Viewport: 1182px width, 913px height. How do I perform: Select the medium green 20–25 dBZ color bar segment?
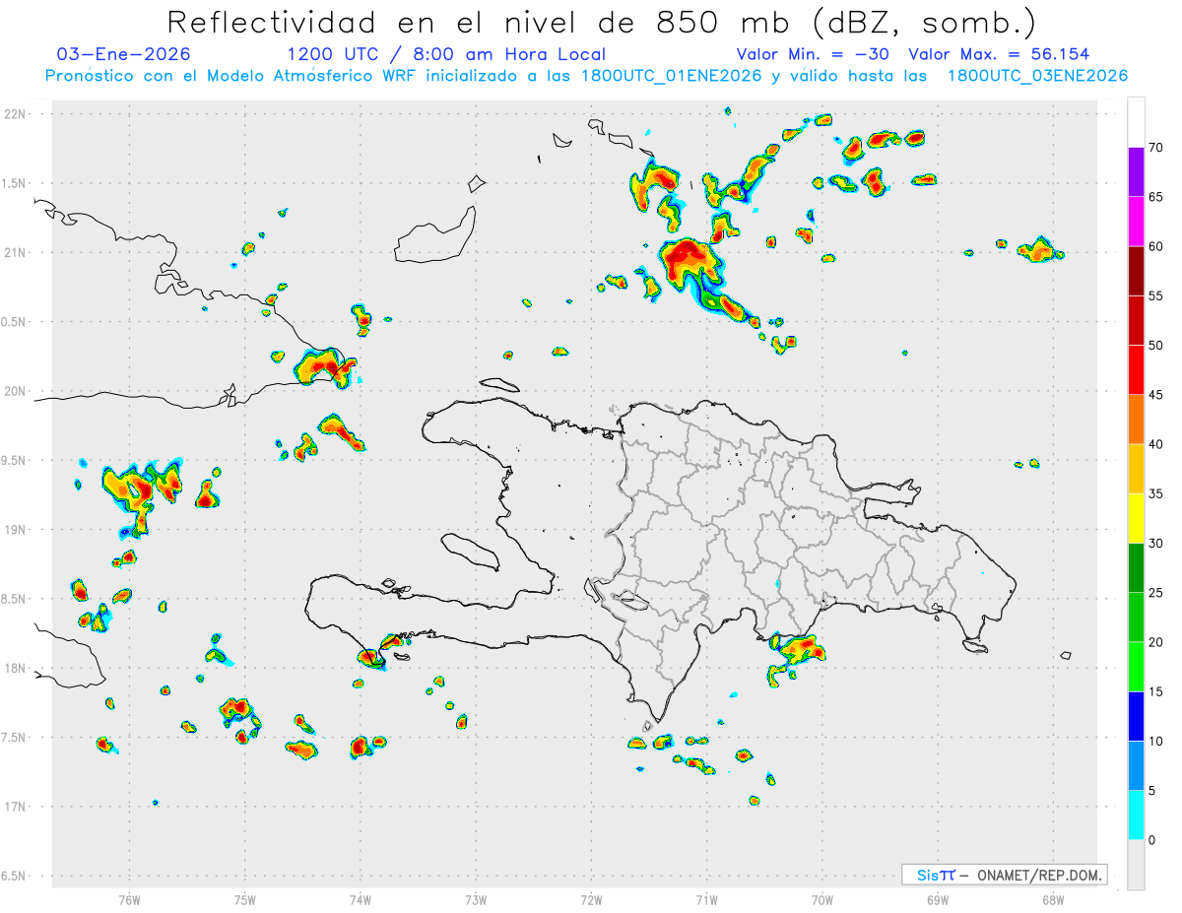(1136, 618)
